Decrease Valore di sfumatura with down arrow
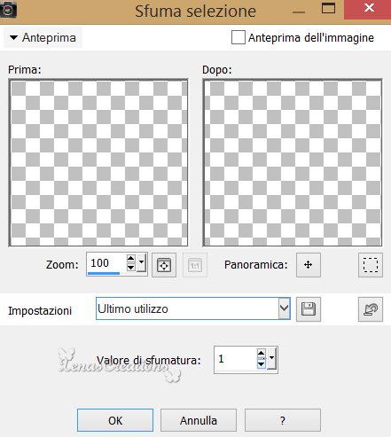391x437 pixels. [x=261, y=363]
